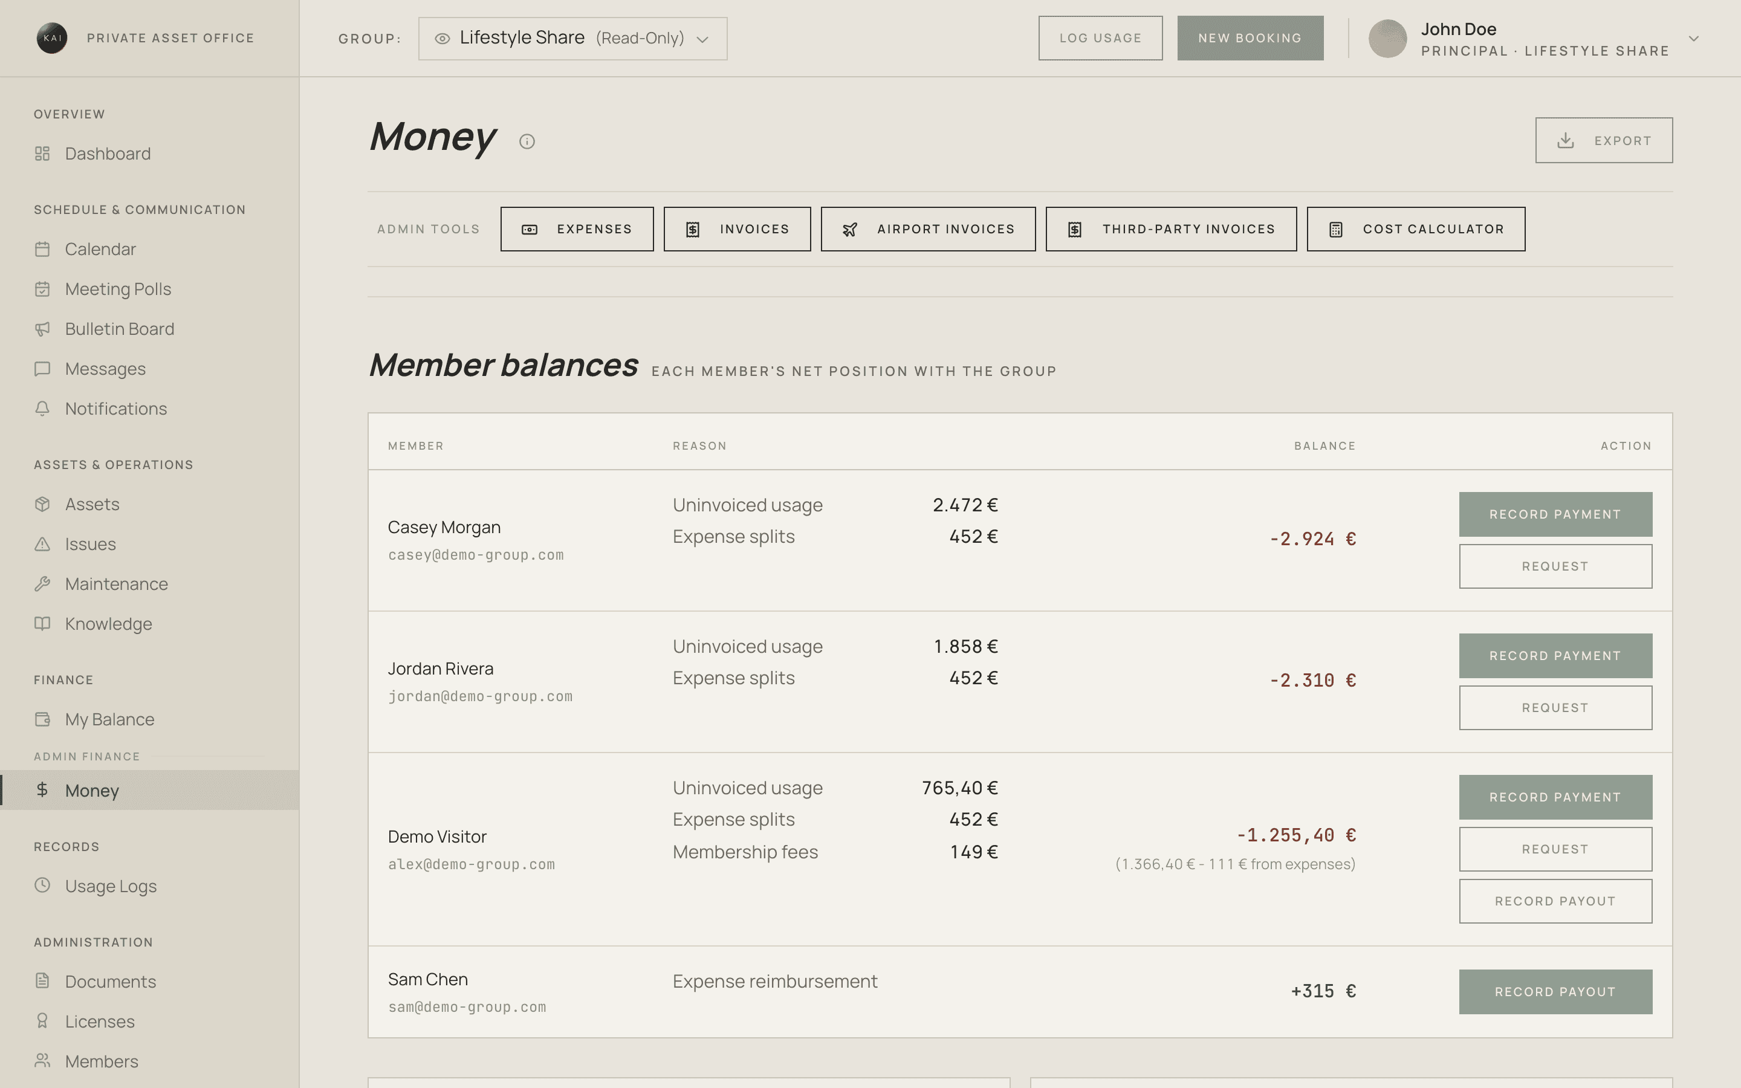
Task: Select My Balance under Finance
Action: click(x=109, y=719)
